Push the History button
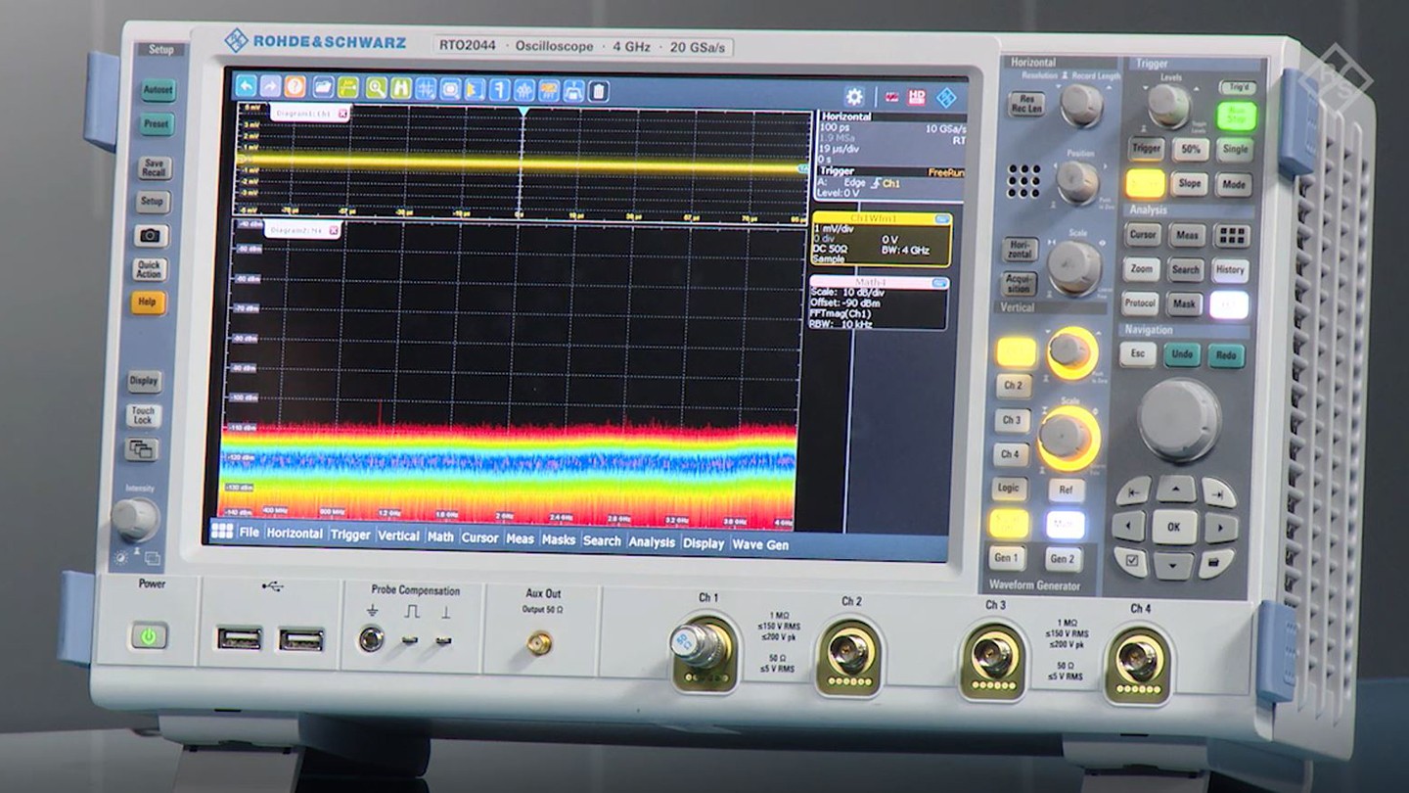The width and height of the screenshot is (1409, 793). click(x=1230, y=270)
